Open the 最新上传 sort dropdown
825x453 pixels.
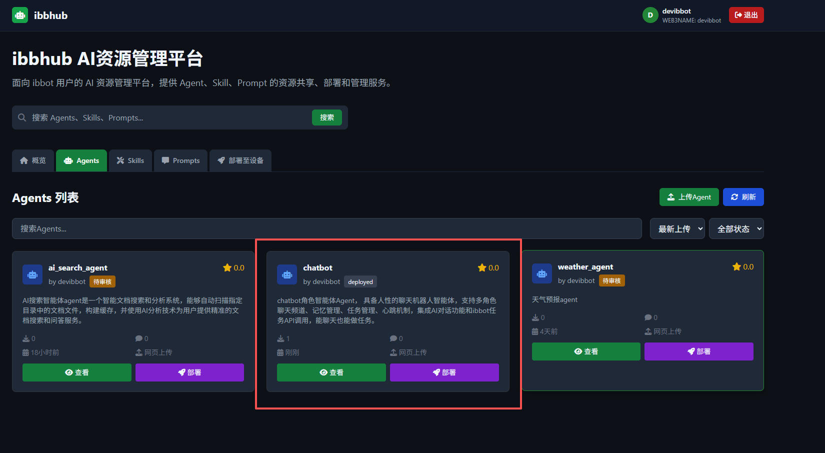[677, 228]
